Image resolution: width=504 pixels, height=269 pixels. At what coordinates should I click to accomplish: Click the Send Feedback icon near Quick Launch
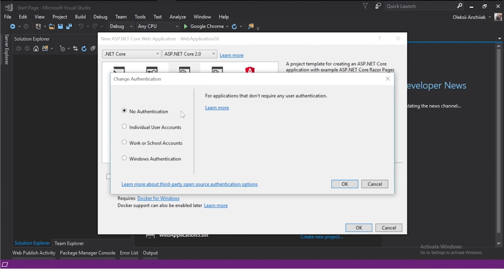[x=378, y=6]
